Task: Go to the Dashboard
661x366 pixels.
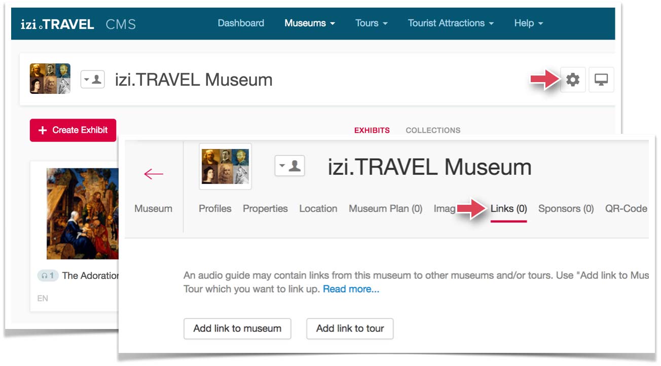Action: (241, 23)
